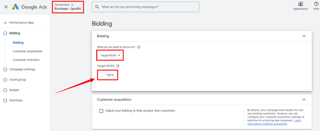Open Budget step in sidebar
Image resolution: width=320 pixels, height=131 pixels.
tap(14, 90)
